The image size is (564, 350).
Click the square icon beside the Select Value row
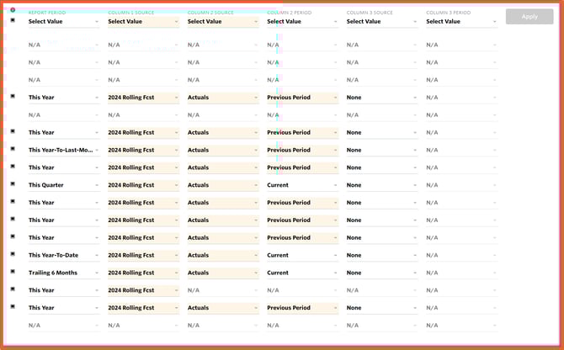13,20
